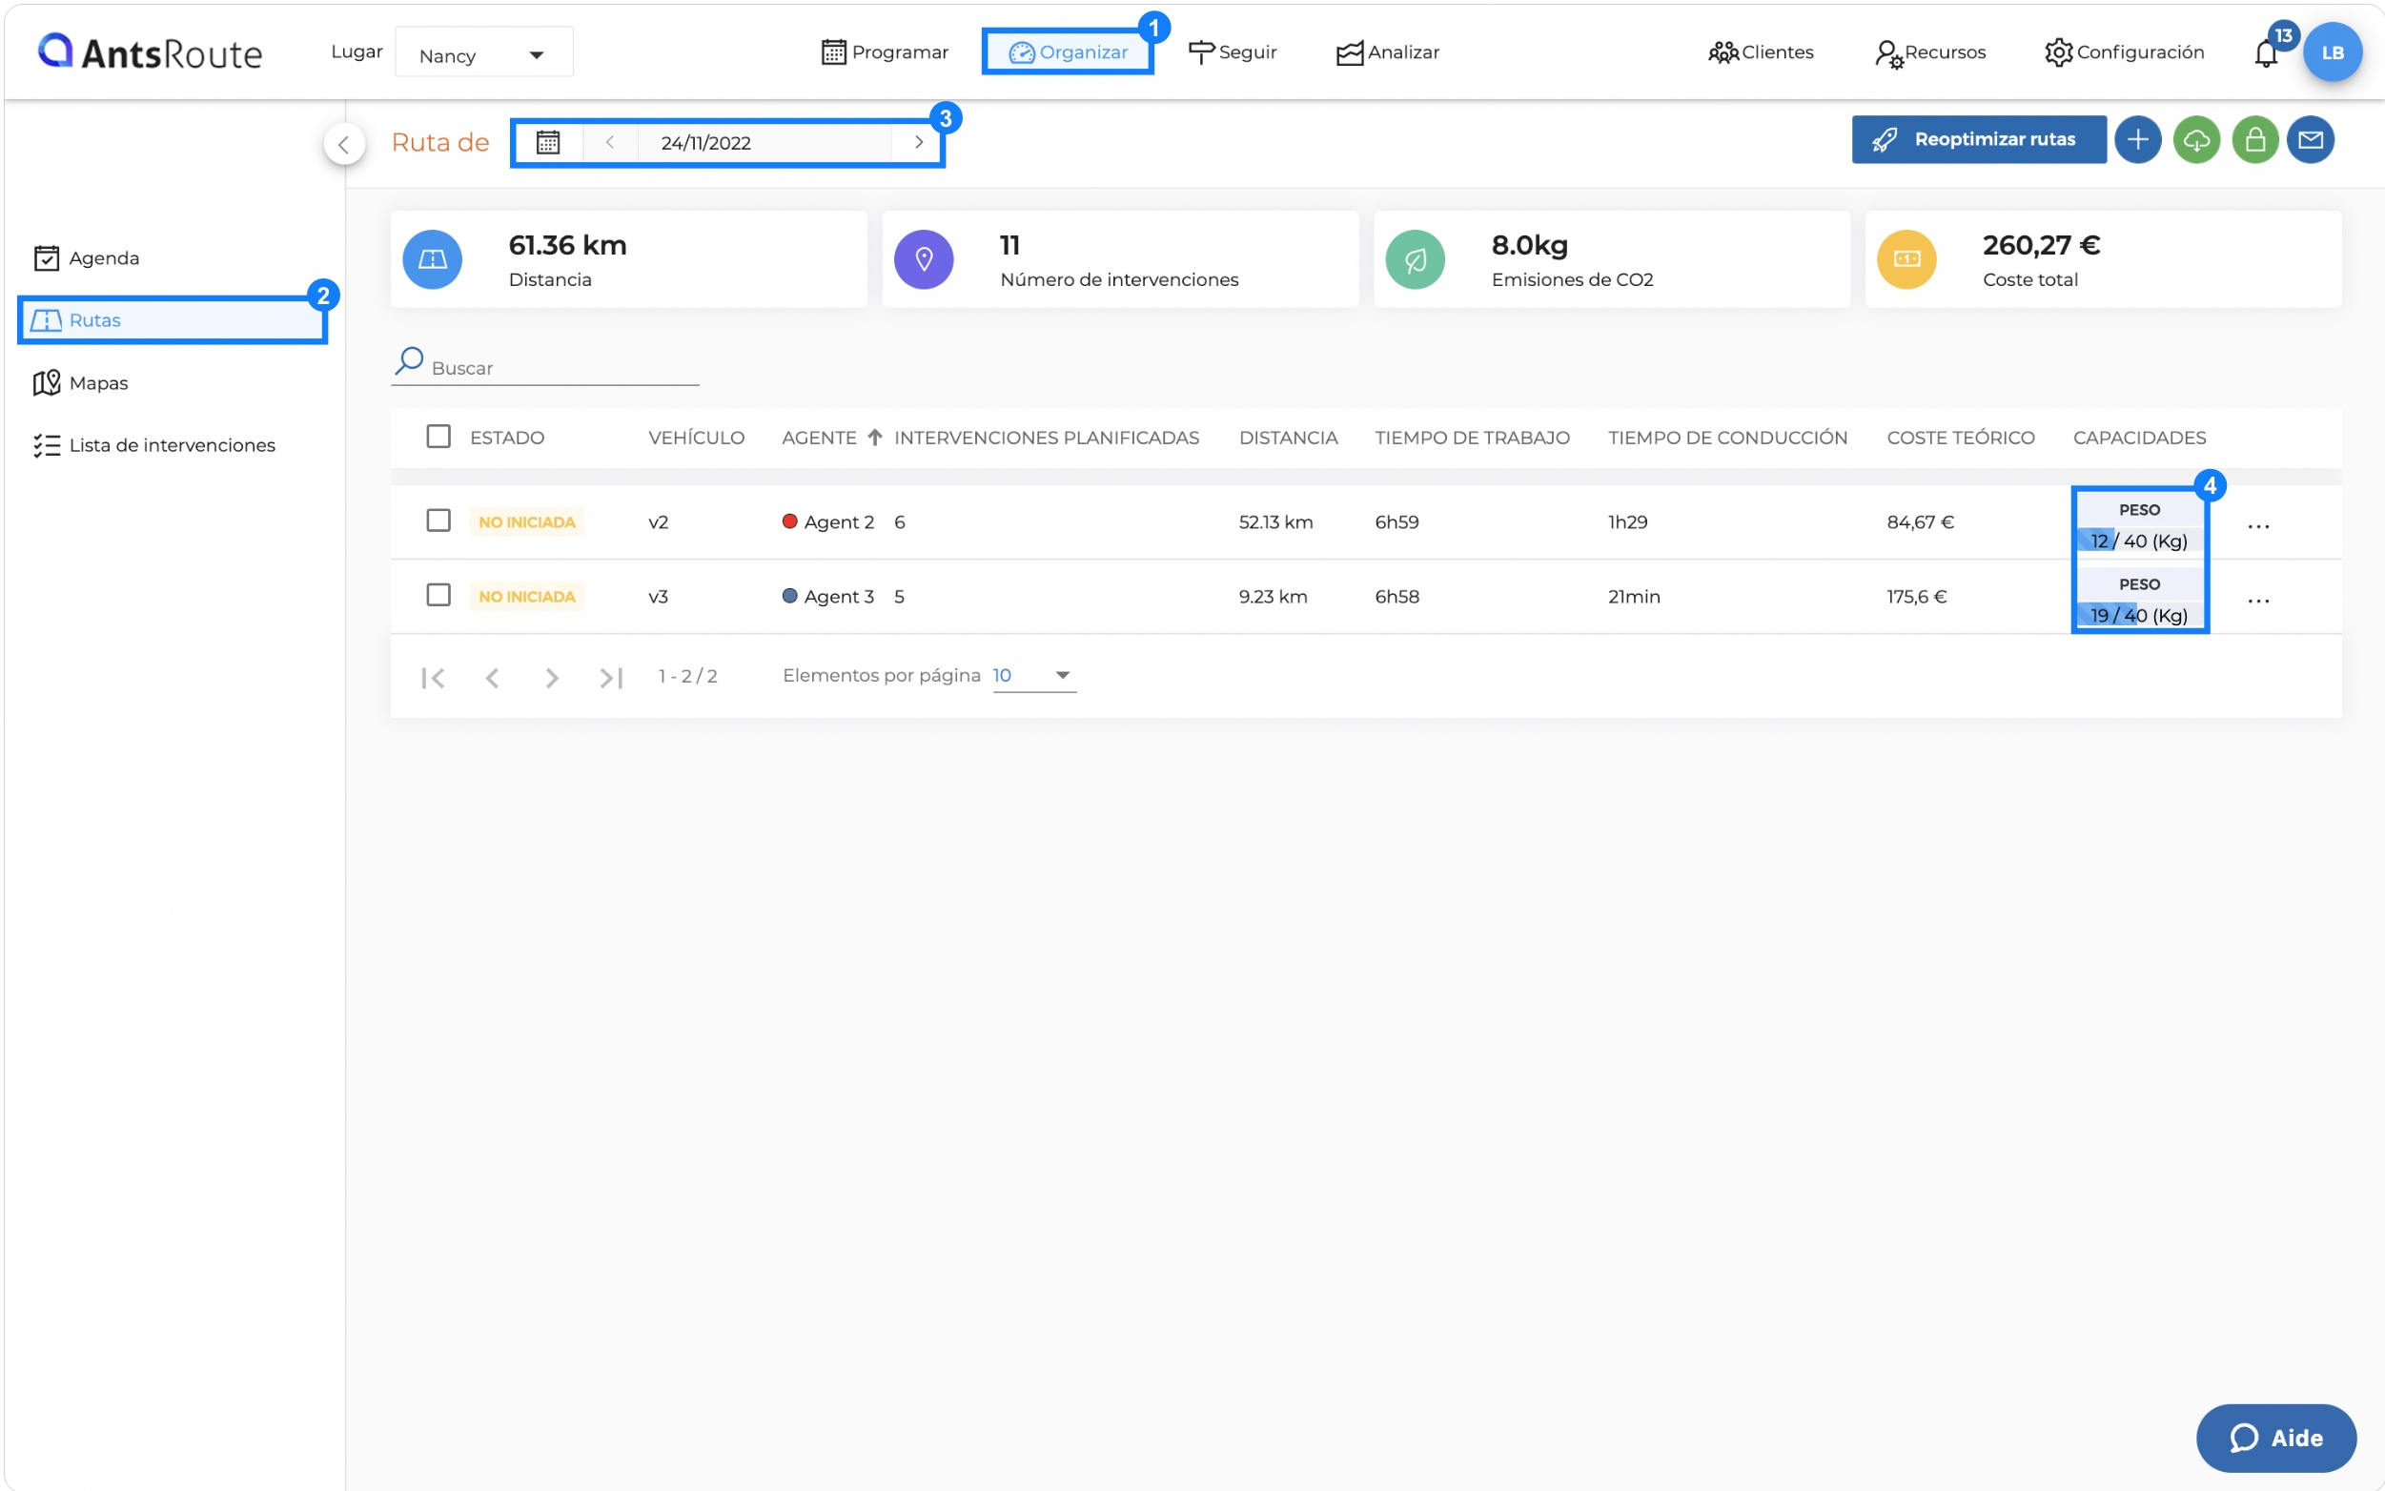Jump to the last page of results
Screen dimensions: 2385x1491
tap(611, 678)
